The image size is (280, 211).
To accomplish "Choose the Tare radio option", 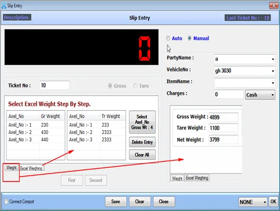I will (x=135, y=86).
